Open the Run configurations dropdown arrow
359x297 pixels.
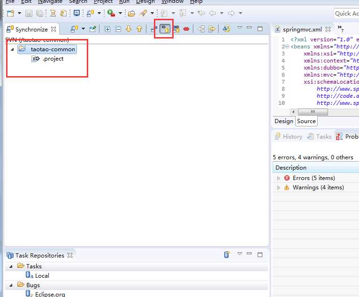tap(120, 13)
